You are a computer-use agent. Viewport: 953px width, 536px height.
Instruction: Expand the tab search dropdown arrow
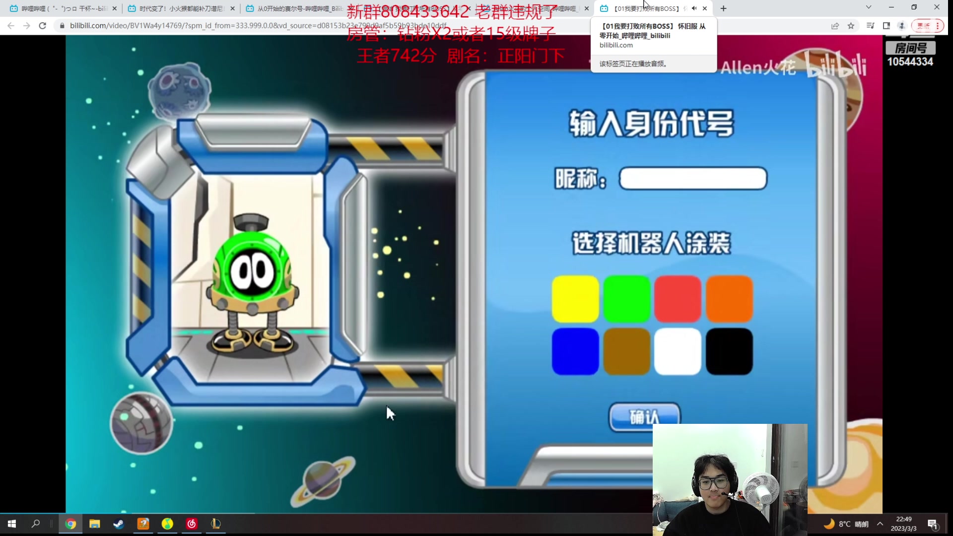(x=869, y=7)
